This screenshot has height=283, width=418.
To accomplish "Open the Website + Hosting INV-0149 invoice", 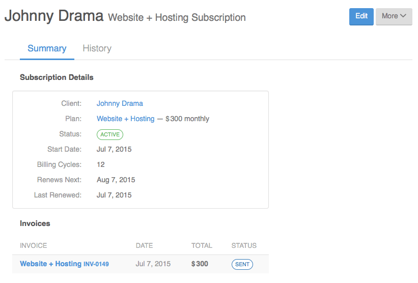I will tap(64, 264).
